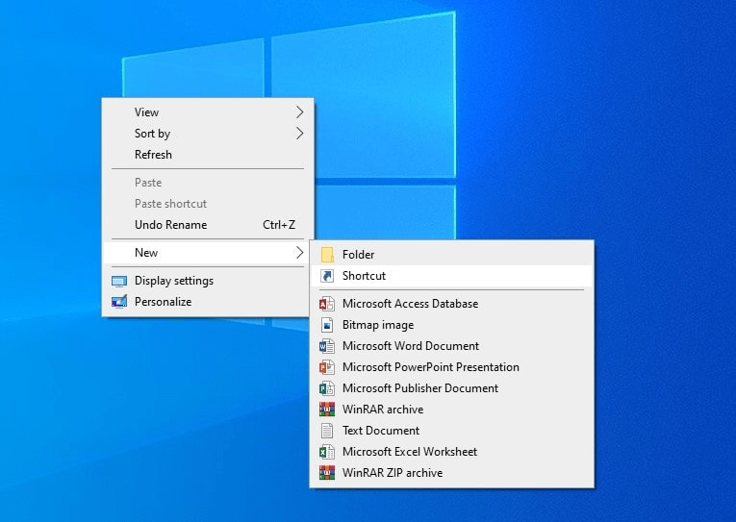The height and width of the screenshot is (522, 736).
Task: Create a Microsoft Access Database
Action: 451,304
